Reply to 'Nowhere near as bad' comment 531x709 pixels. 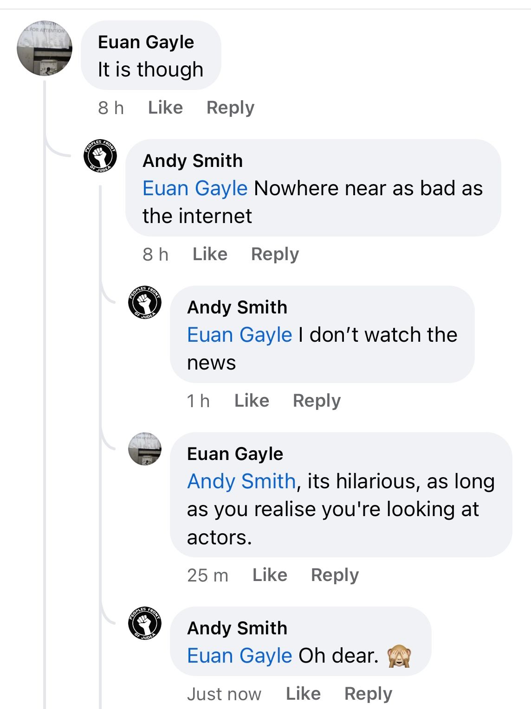(275, 254)
